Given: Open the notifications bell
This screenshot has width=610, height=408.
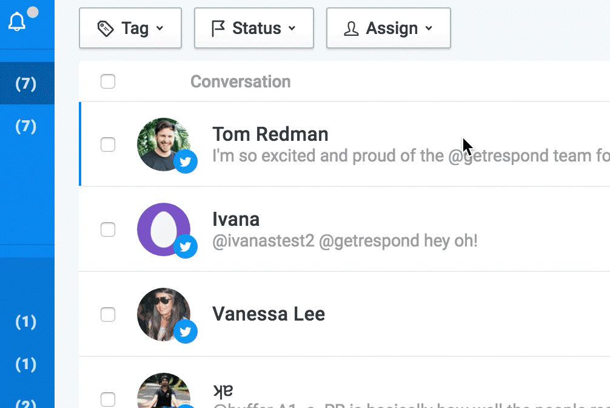Looking at the screenshot, I should click(x=17, y=22).
